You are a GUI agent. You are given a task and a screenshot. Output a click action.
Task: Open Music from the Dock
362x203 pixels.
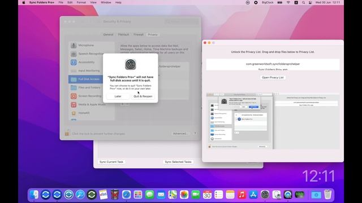coord(242,195)
